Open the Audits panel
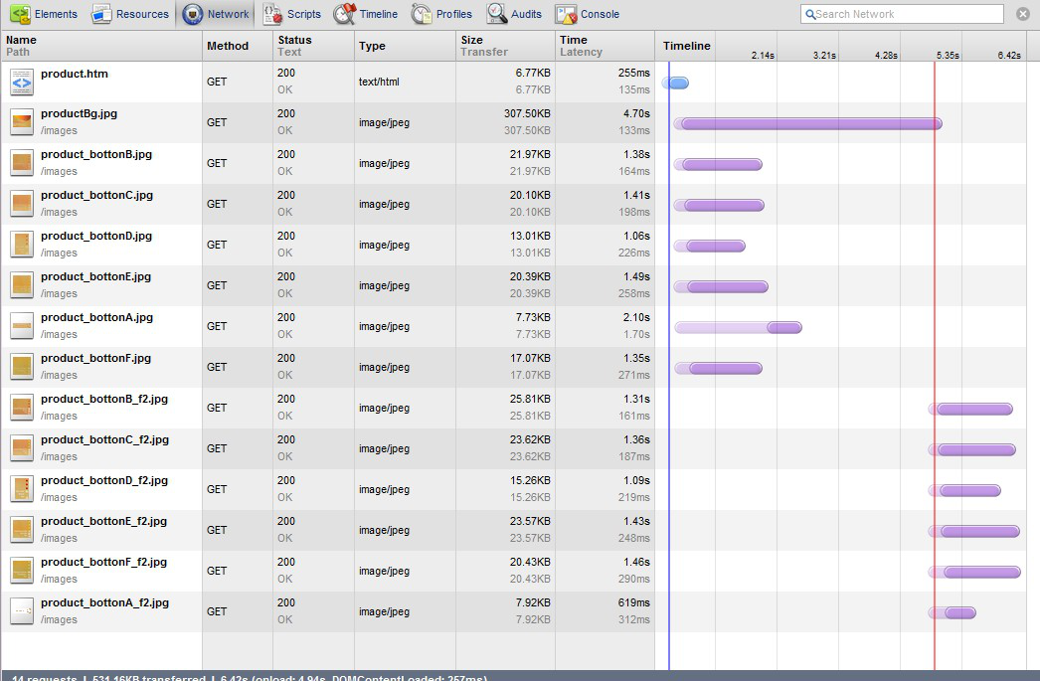The height and width of the screenshot is (681, 1040). pyautogui.click(x=514, y=14)
